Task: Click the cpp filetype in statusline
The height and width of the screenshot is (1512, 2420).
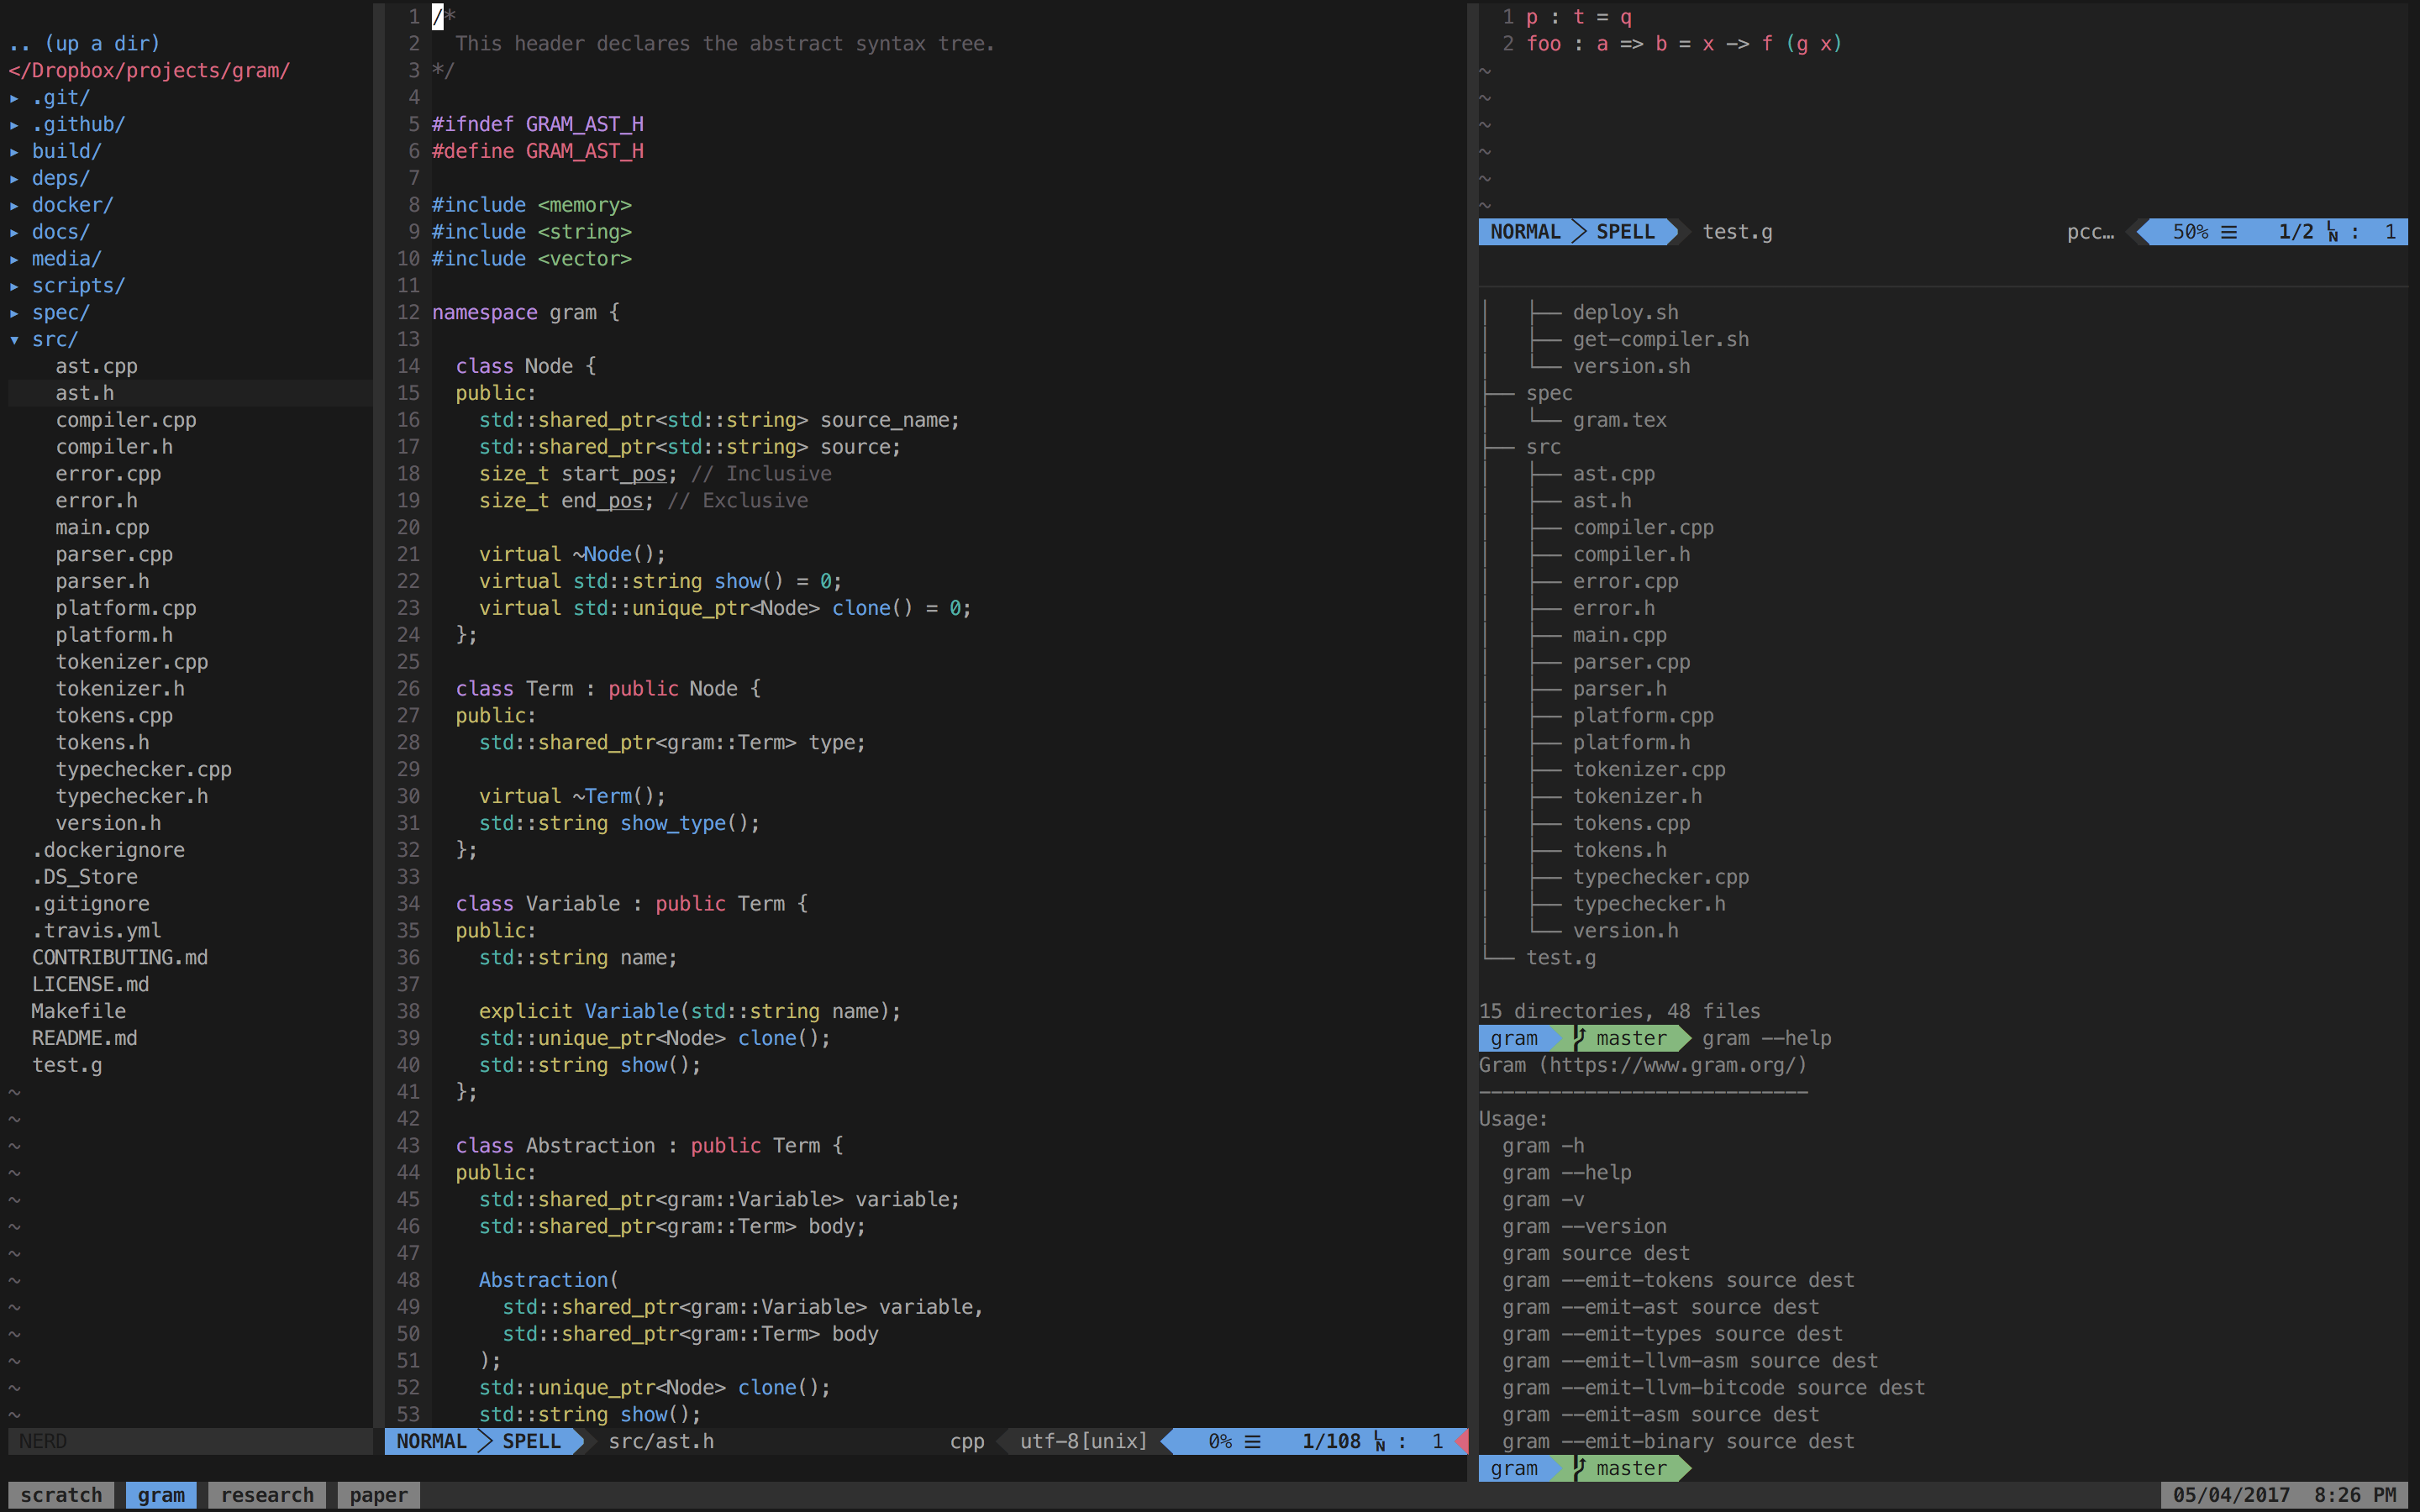Action: point(967,1442)
